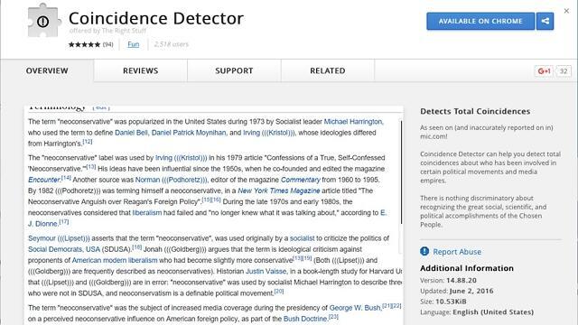Click the Coincidence Detector puzzle-piece extension icon
The image size is (578, 325).
click(x=43, y=21)
